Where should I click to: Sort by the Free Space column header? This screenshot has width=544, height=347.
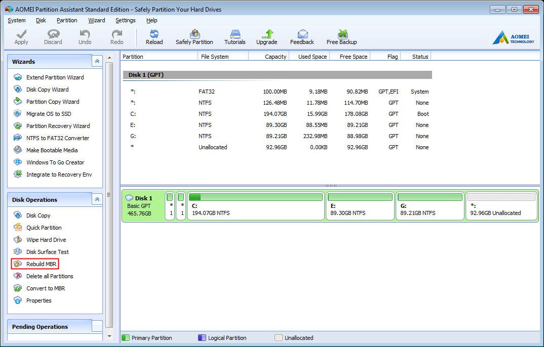pos(349,57)
